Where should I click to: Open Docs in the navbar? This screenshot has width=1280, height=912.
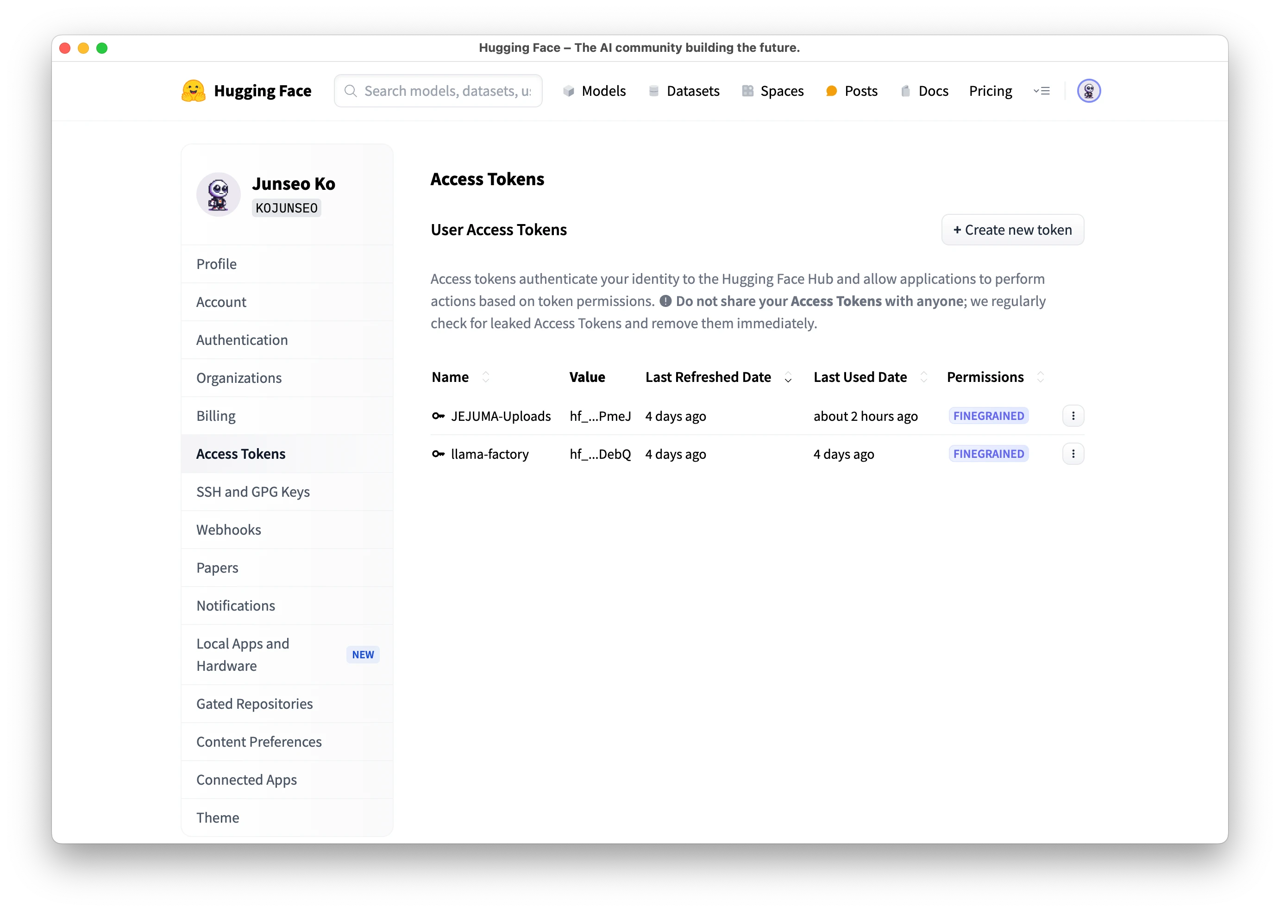tap(924, 91)
